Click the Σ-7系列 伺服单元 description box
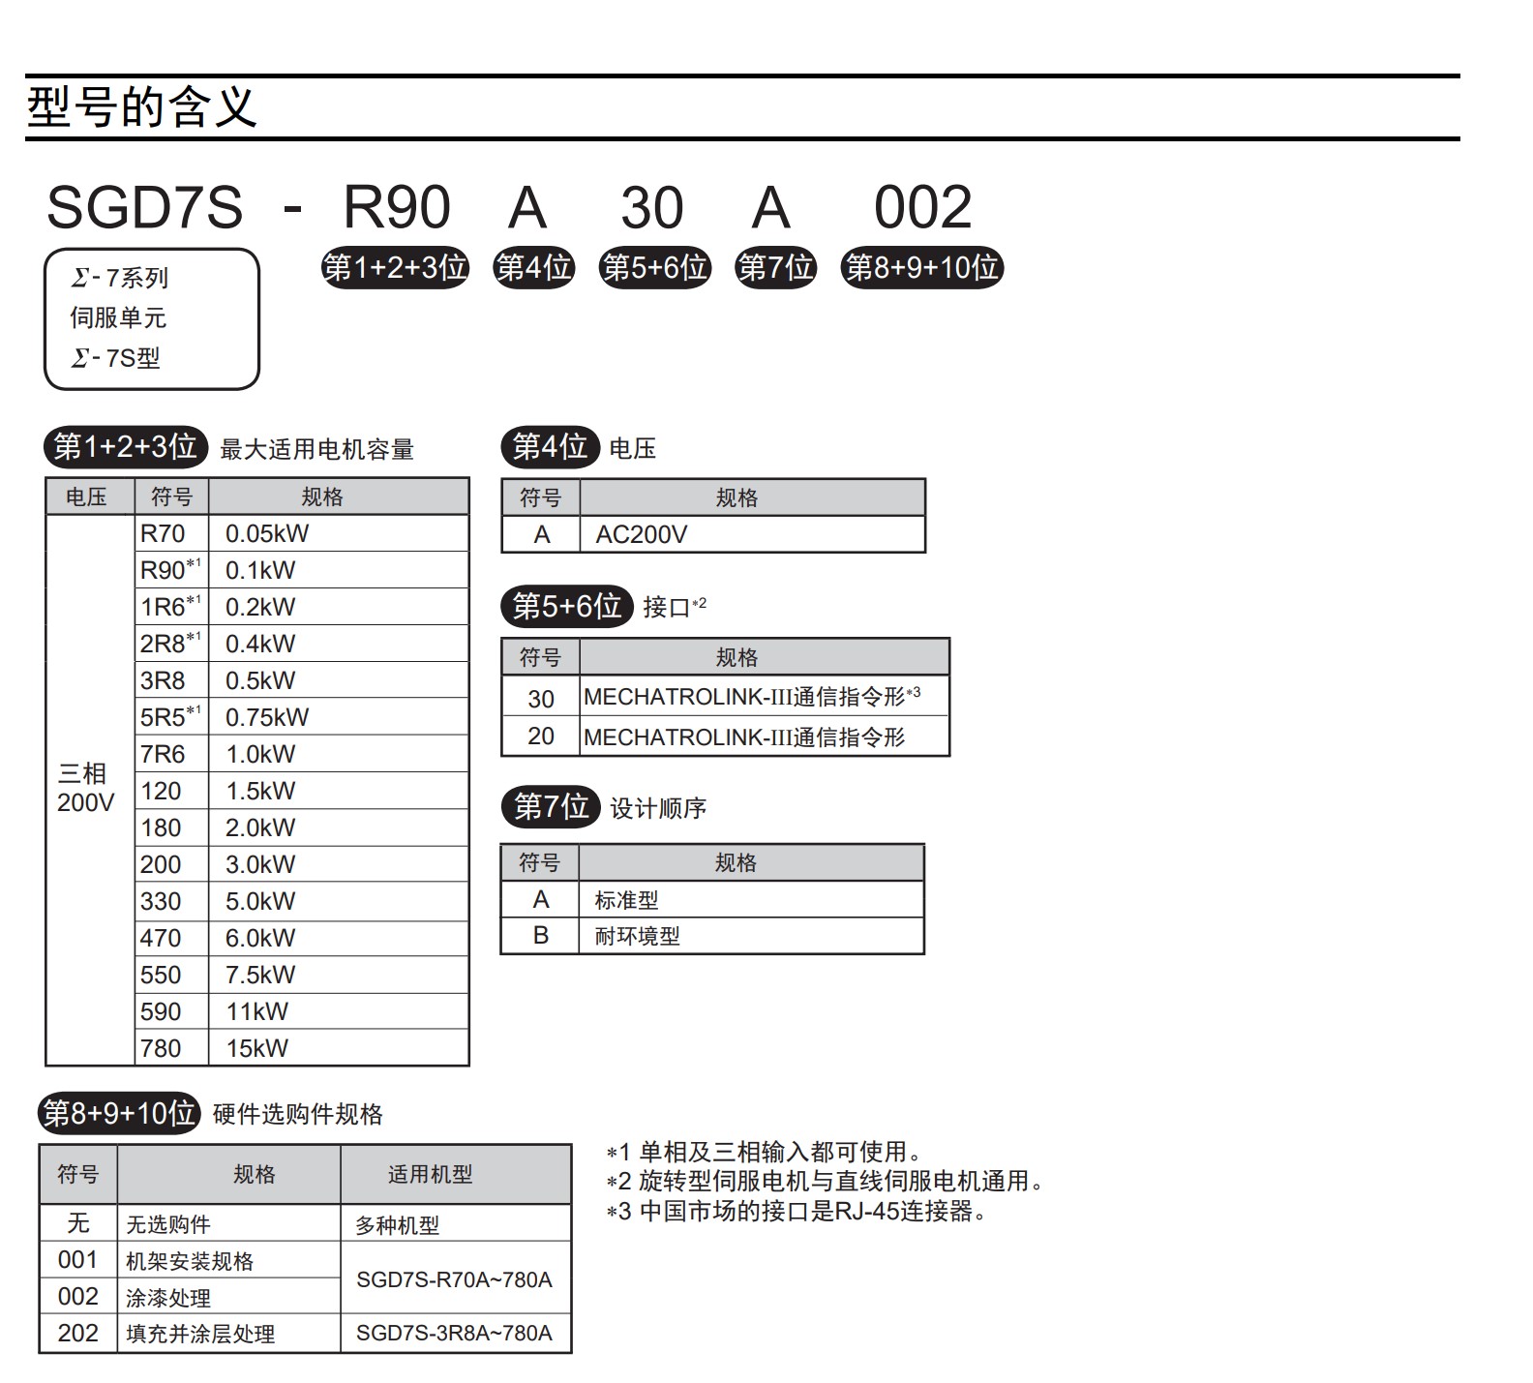This screenshot has height=1383, width=1533. 152,318
